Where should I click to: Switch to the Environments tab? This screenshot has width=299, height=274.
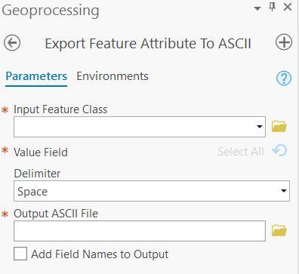(x=113, y=76)
